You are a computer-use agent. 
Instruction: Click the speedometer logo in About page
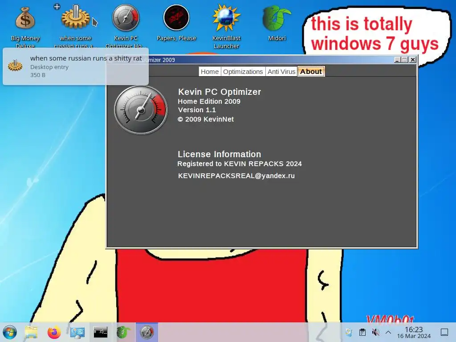(141, 110)
